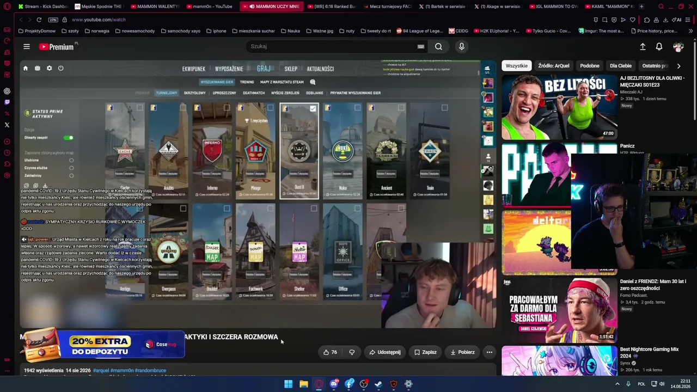Open Steam from the taskbar

point(378,384)
